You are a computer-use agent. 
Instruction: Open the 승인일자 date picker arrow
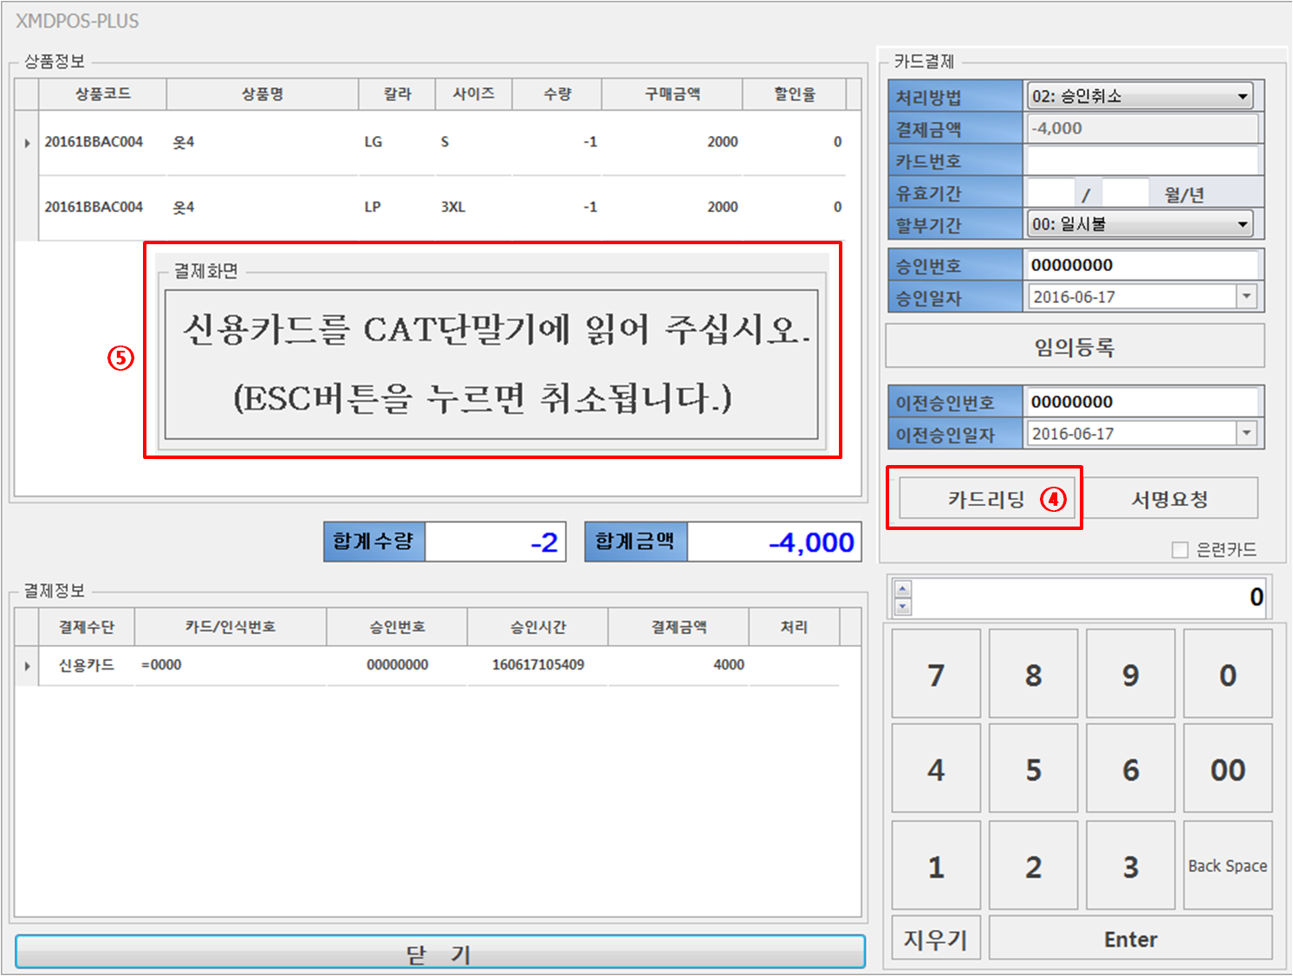(1246, 297)
